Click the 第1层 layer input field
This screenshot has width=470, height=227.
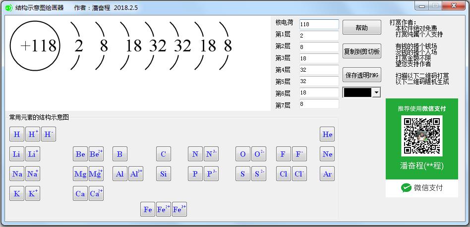click(x=319, y=36)
